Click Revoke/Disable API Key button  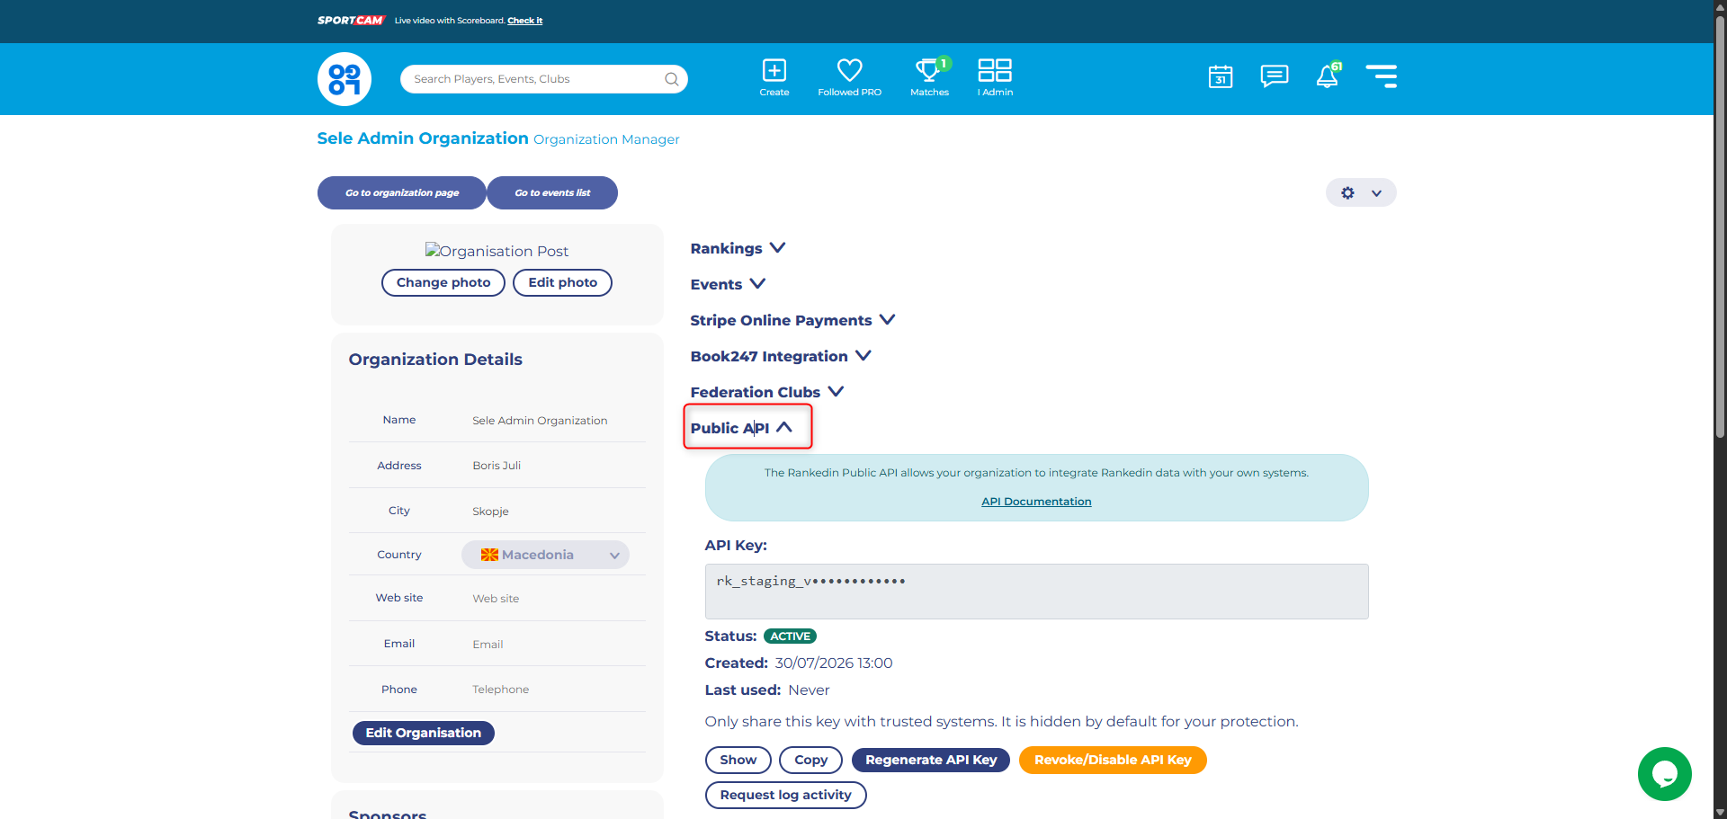(1113, 760)
